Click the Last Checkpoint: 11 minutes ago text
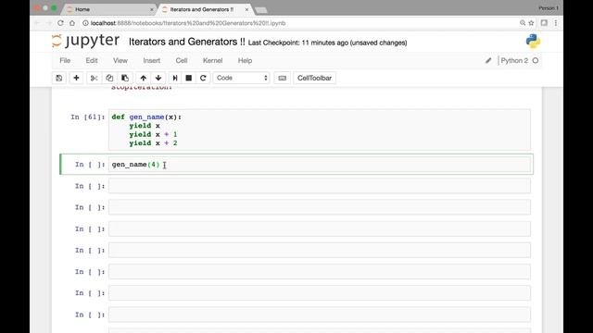The image size is (593, 333). [x=297, y=43]
